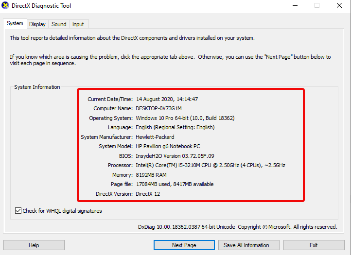Click the Processor label

(121, 165)
